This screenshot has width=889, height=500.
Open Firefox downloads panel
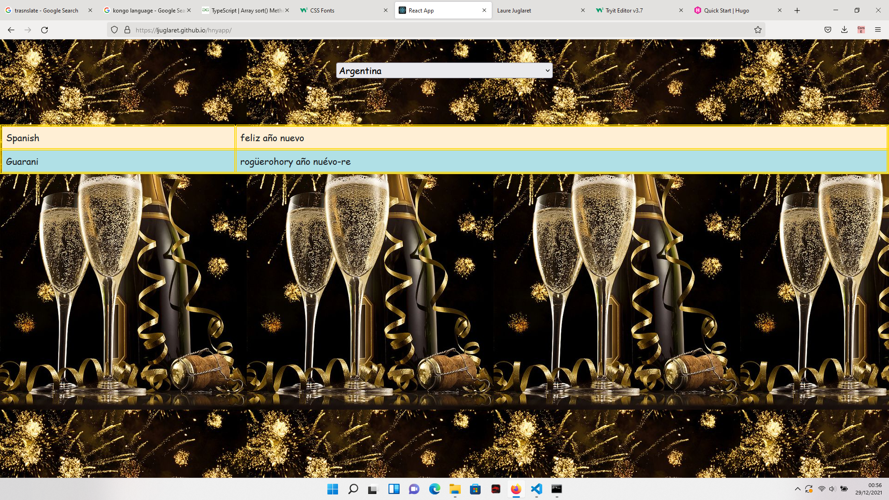pos(844,30)
